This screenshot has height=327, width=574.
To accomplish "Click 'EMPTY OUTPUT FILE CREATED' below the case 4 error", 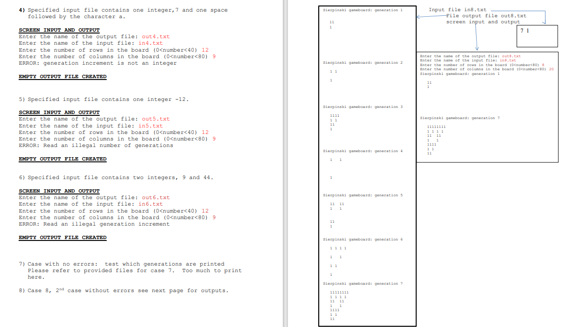I will (62, 77).
